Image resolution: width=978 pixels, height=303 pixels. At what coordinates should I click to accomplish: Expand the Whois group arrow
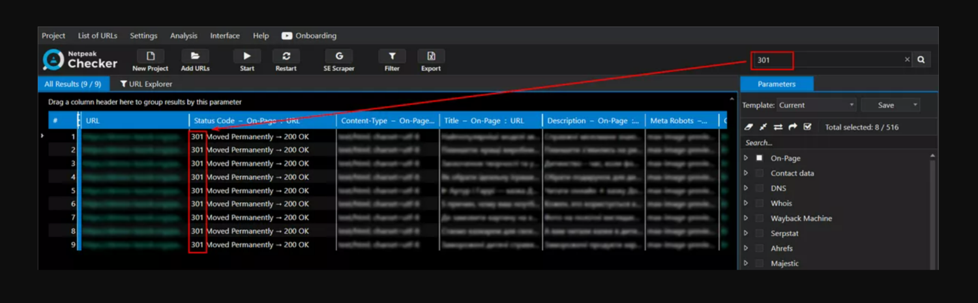746,203
